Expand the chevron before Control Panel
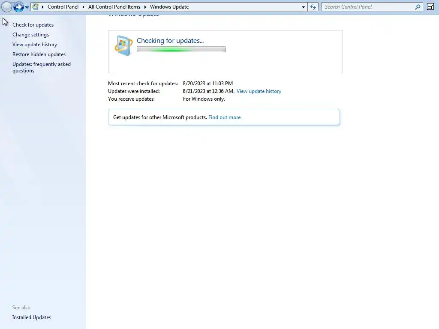439x329 pixels. pyautogui.click(x=43, y=7)
